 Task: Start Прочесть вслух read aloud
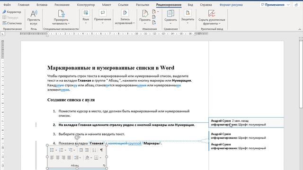pyautogui.click(x=34, y=17)
